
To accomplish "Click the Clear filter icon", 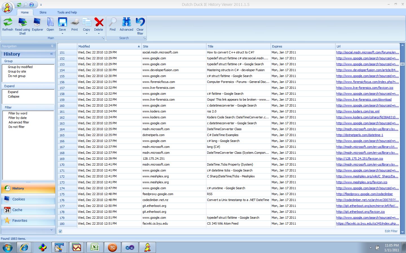I will (x=140, y=22).
